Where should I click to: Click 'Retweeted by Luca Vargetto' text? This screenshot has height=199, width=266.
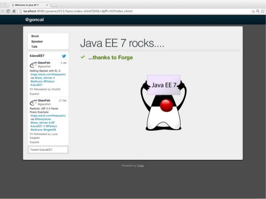pyautogui.click(x=44, y=136)
